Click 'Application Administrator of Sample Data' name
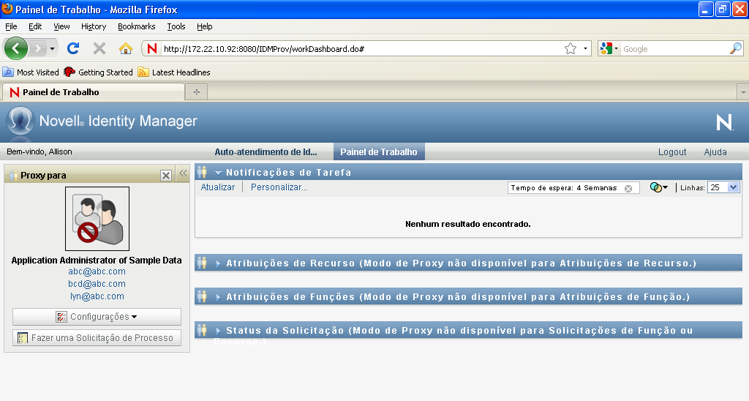Viewport: 749px width, 401px height. click(97, 260)
